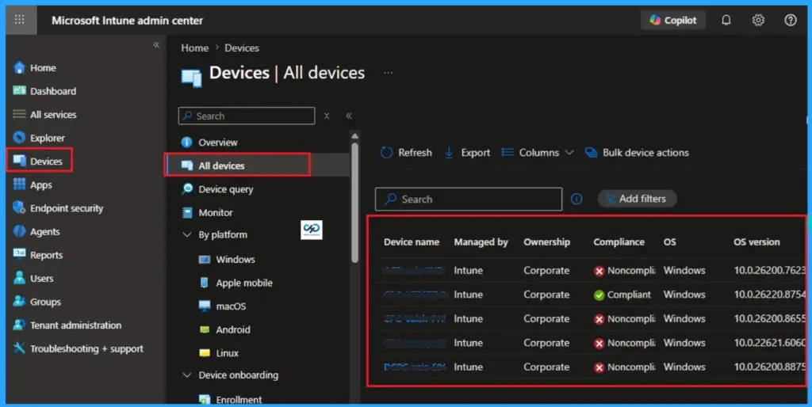Open the Windows platform entry
Viewport: 812px width, 407px height.
pyautogui.click(x=227, y=259)
